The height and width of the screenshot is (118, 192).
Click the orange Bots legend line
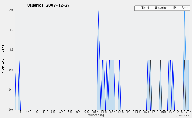pos(179,8)
